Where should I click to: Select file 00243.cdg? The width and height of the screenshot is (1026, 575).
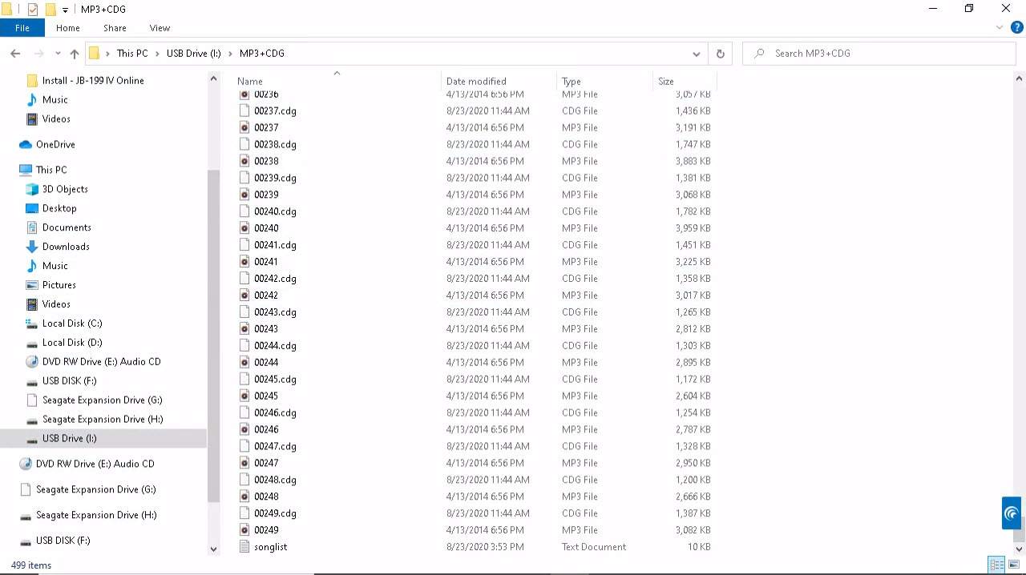click(x=275, y=312)
